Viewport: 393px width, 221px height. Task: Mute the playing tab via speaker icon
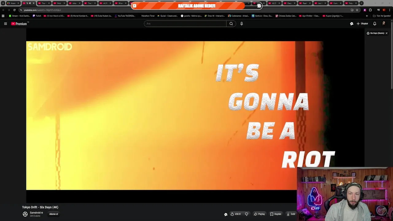pos(30,3)
